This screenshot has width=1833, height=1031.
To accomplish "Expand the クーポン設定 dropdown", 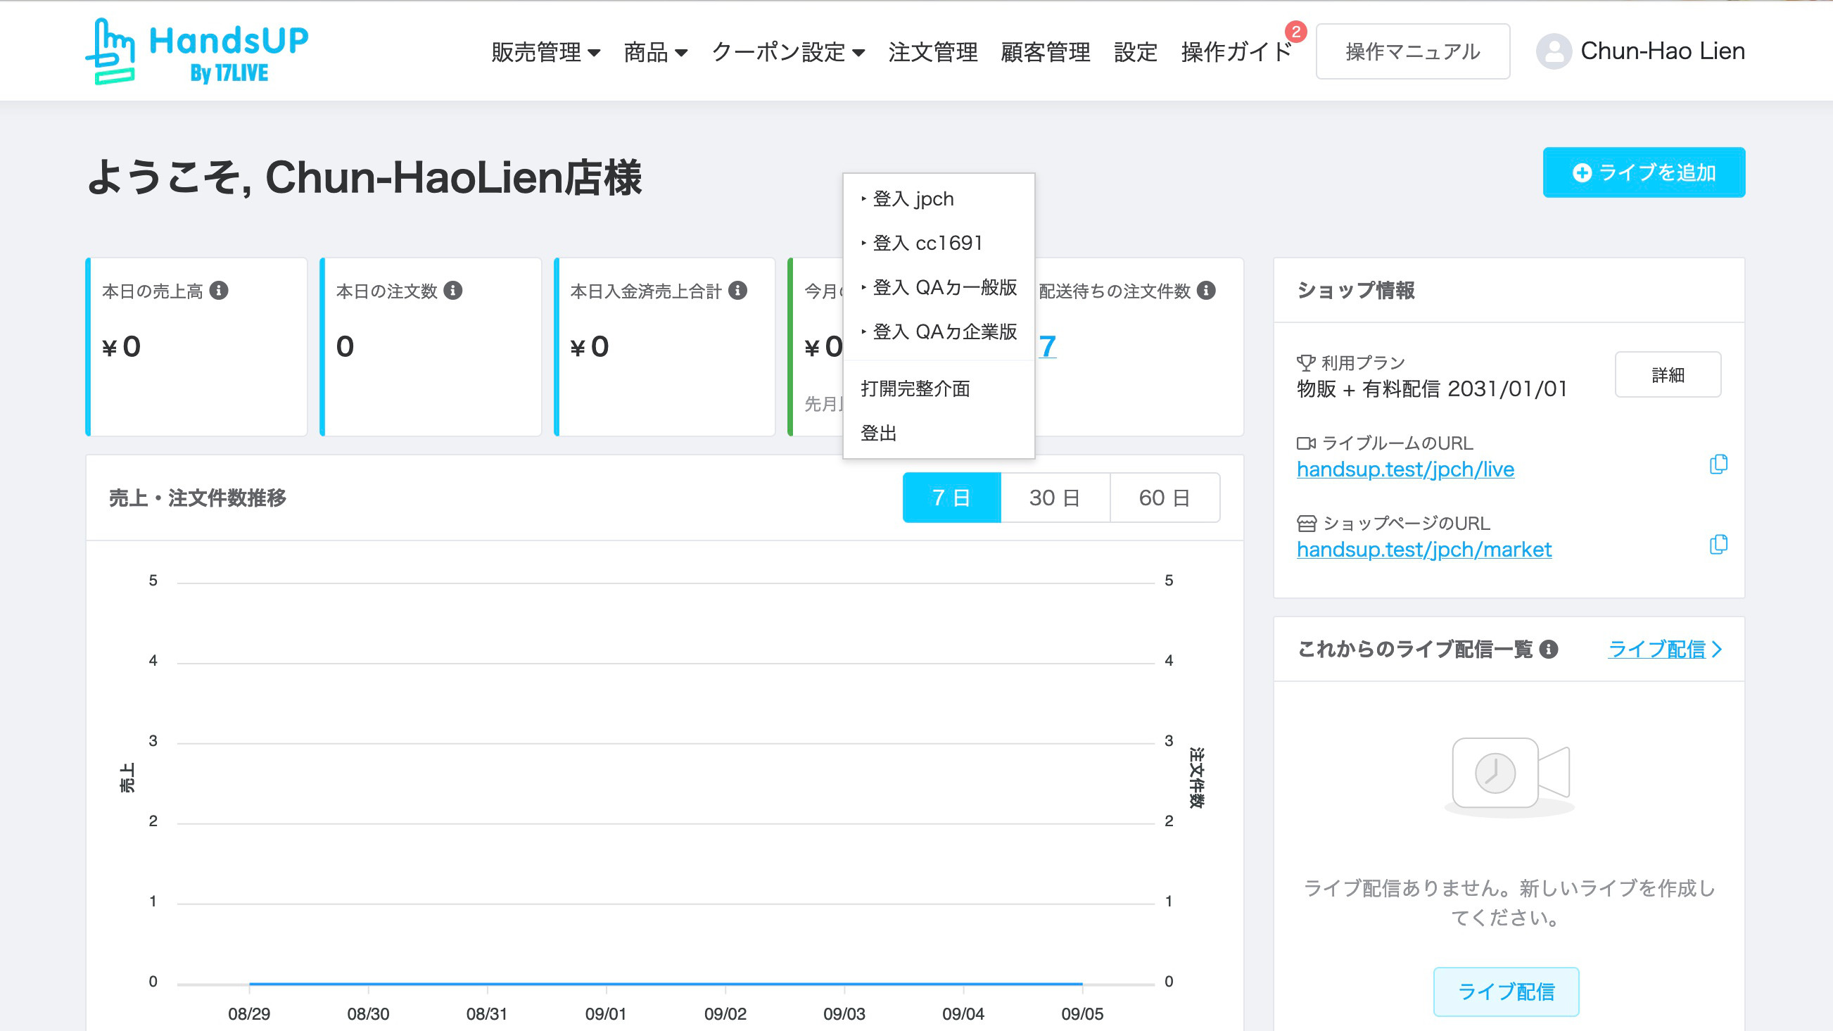I will [x=787, y=52].
